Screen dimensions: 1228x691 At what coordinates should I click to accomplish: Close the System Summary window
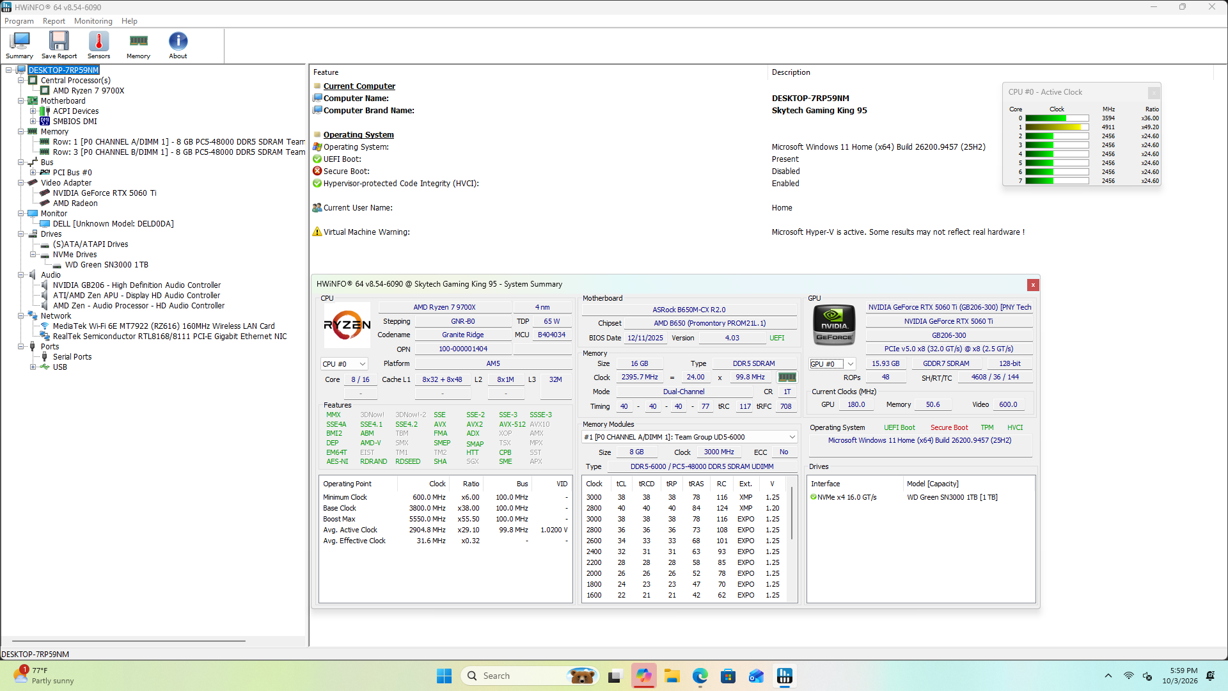tap(1033, 285)
